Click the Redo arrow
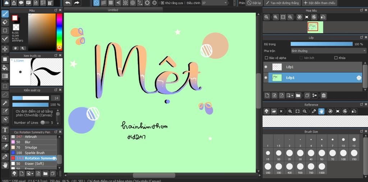 [77, 3]
